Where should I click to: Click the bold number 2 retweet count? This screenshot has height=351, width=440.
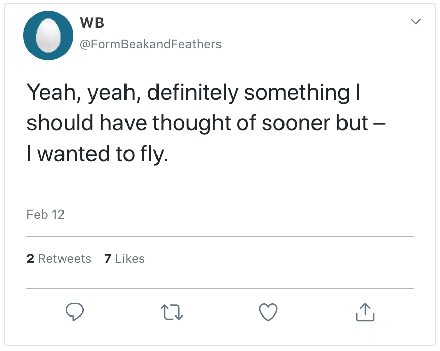(30, 259)
